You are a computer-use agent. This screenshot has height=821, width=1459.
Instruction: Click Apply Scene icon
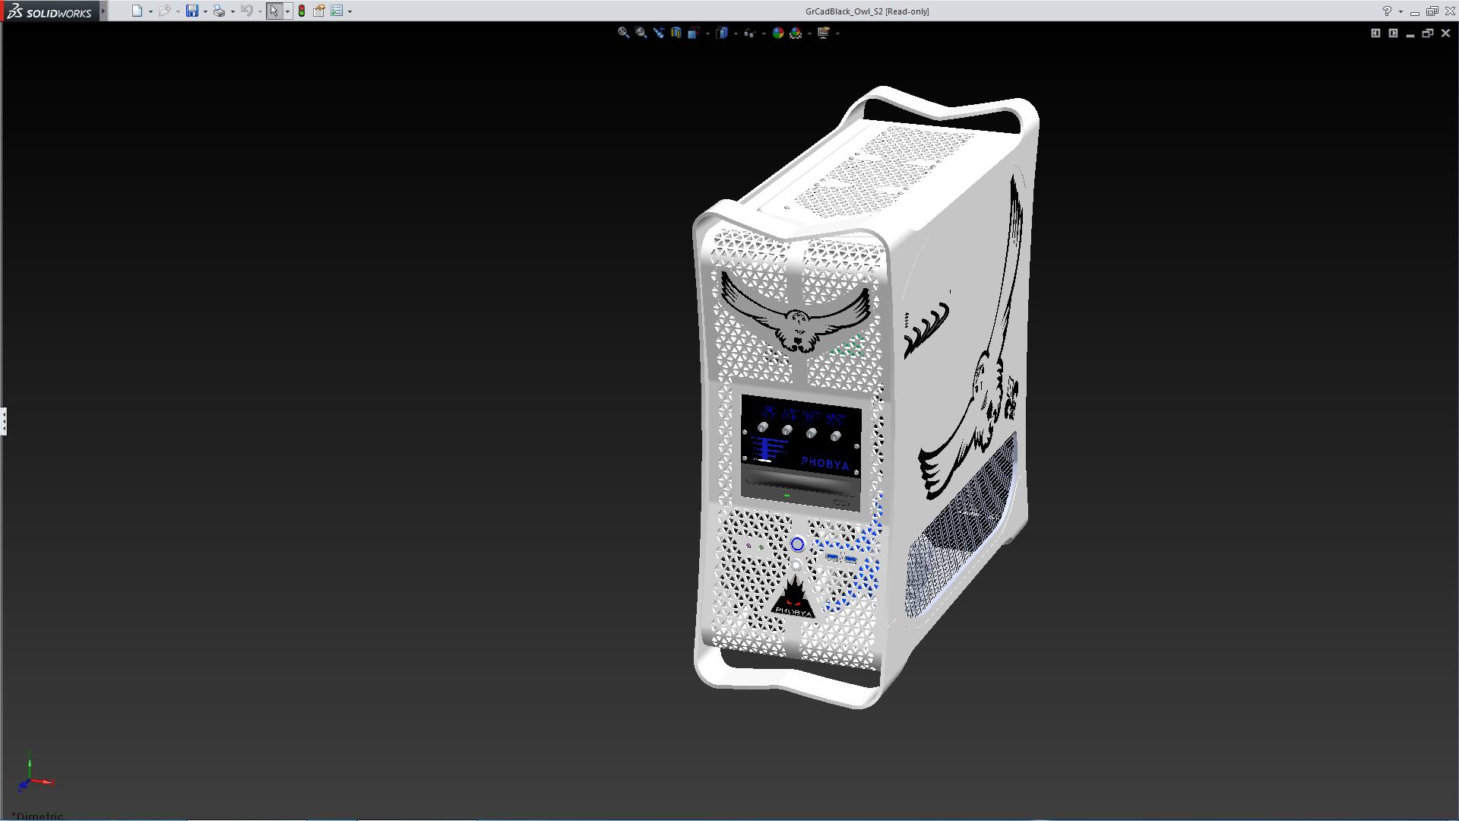796,33
